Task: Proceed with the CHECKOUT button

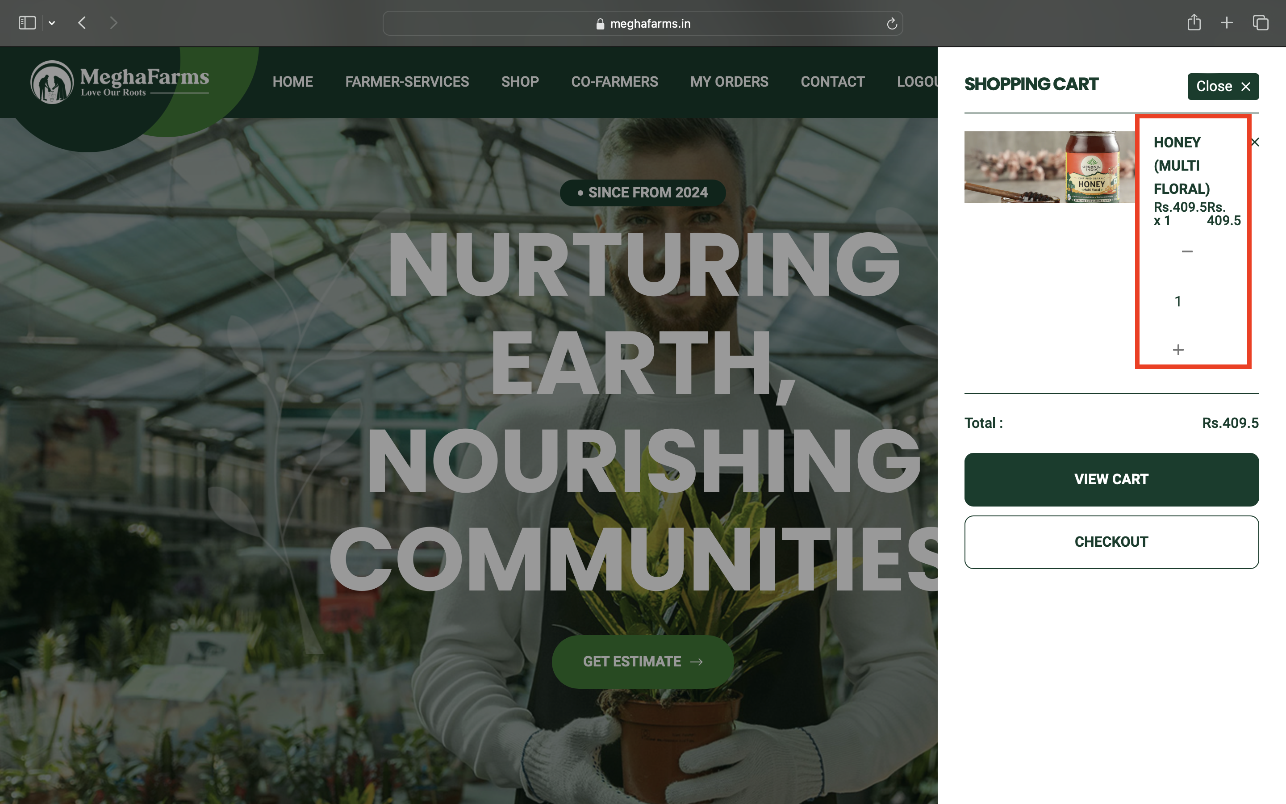Action: click(x=1111, y=542)
